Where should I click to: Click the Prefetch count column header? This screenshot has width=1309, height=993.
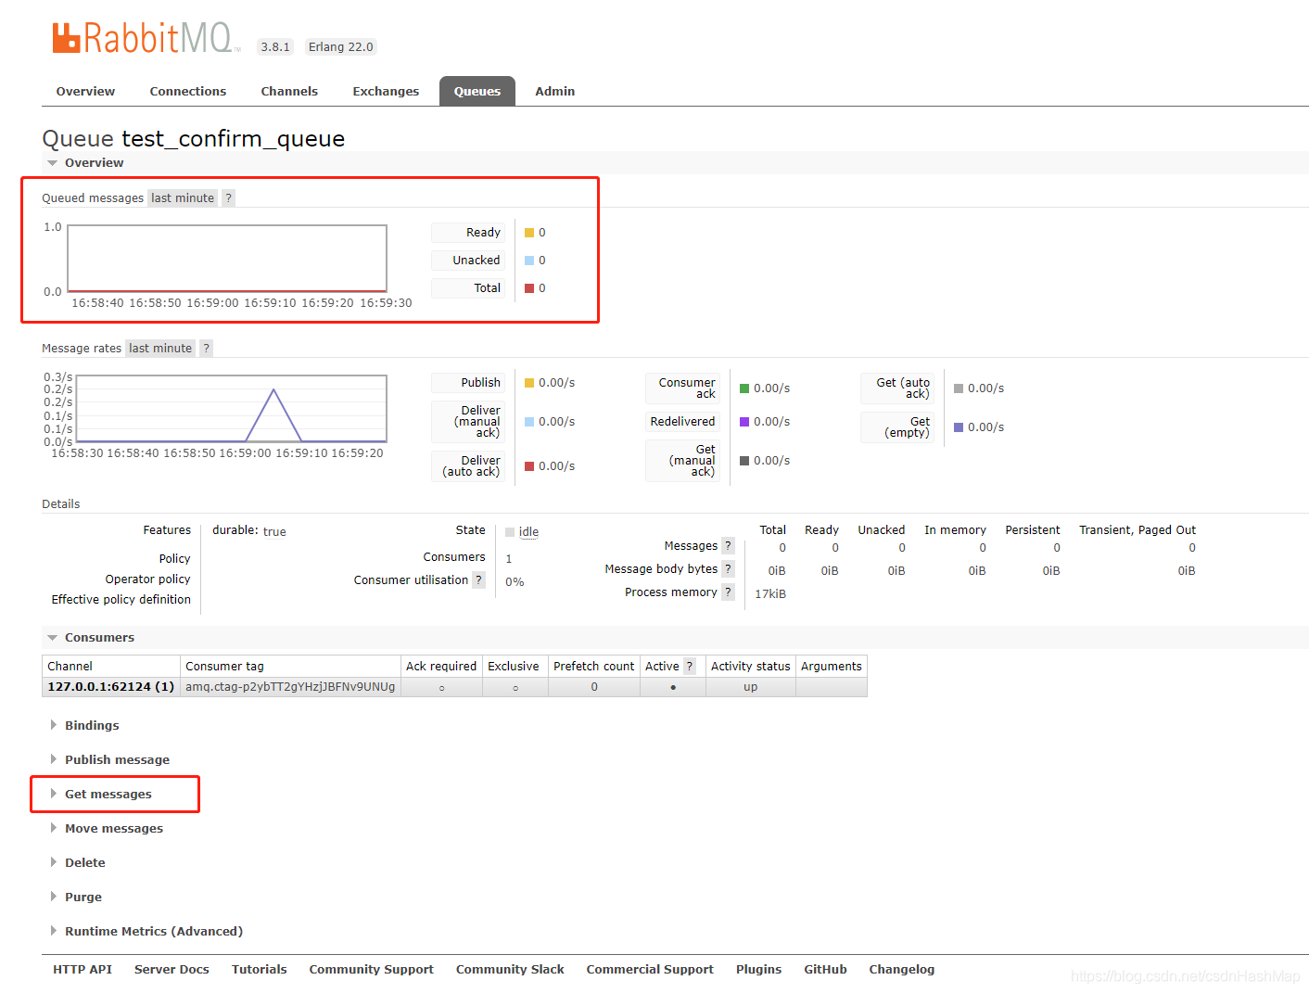pyautogui.click(x=594, y=666)
